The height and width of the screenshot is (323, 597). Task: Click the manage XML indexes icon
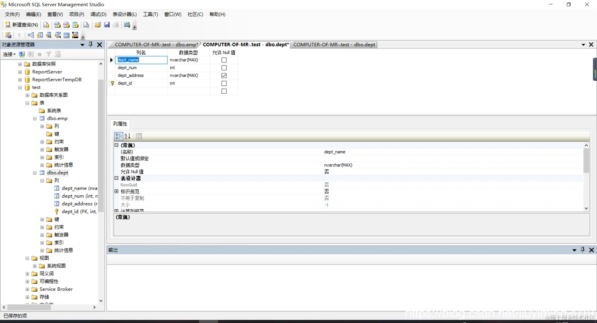coord(58,35)
